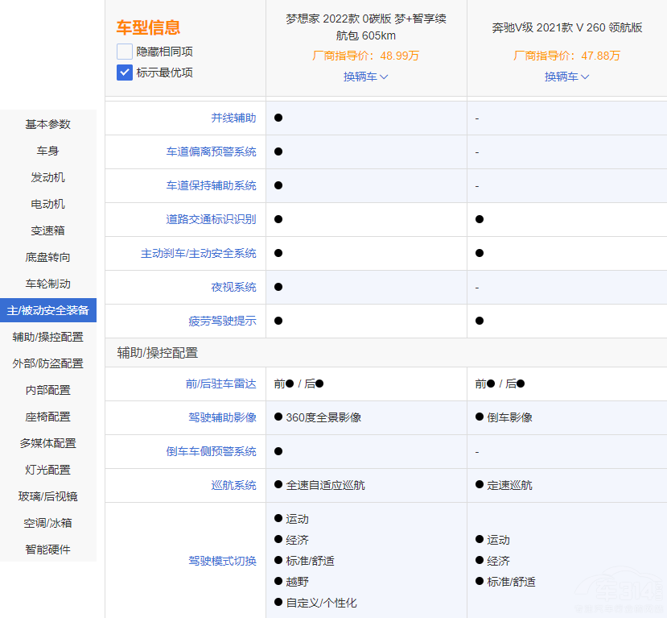Click 梦想家 2022款 0碳版 model title
The height and width of the screenshot is (618, 667).
pyautogui.click(x=366, y=27)
